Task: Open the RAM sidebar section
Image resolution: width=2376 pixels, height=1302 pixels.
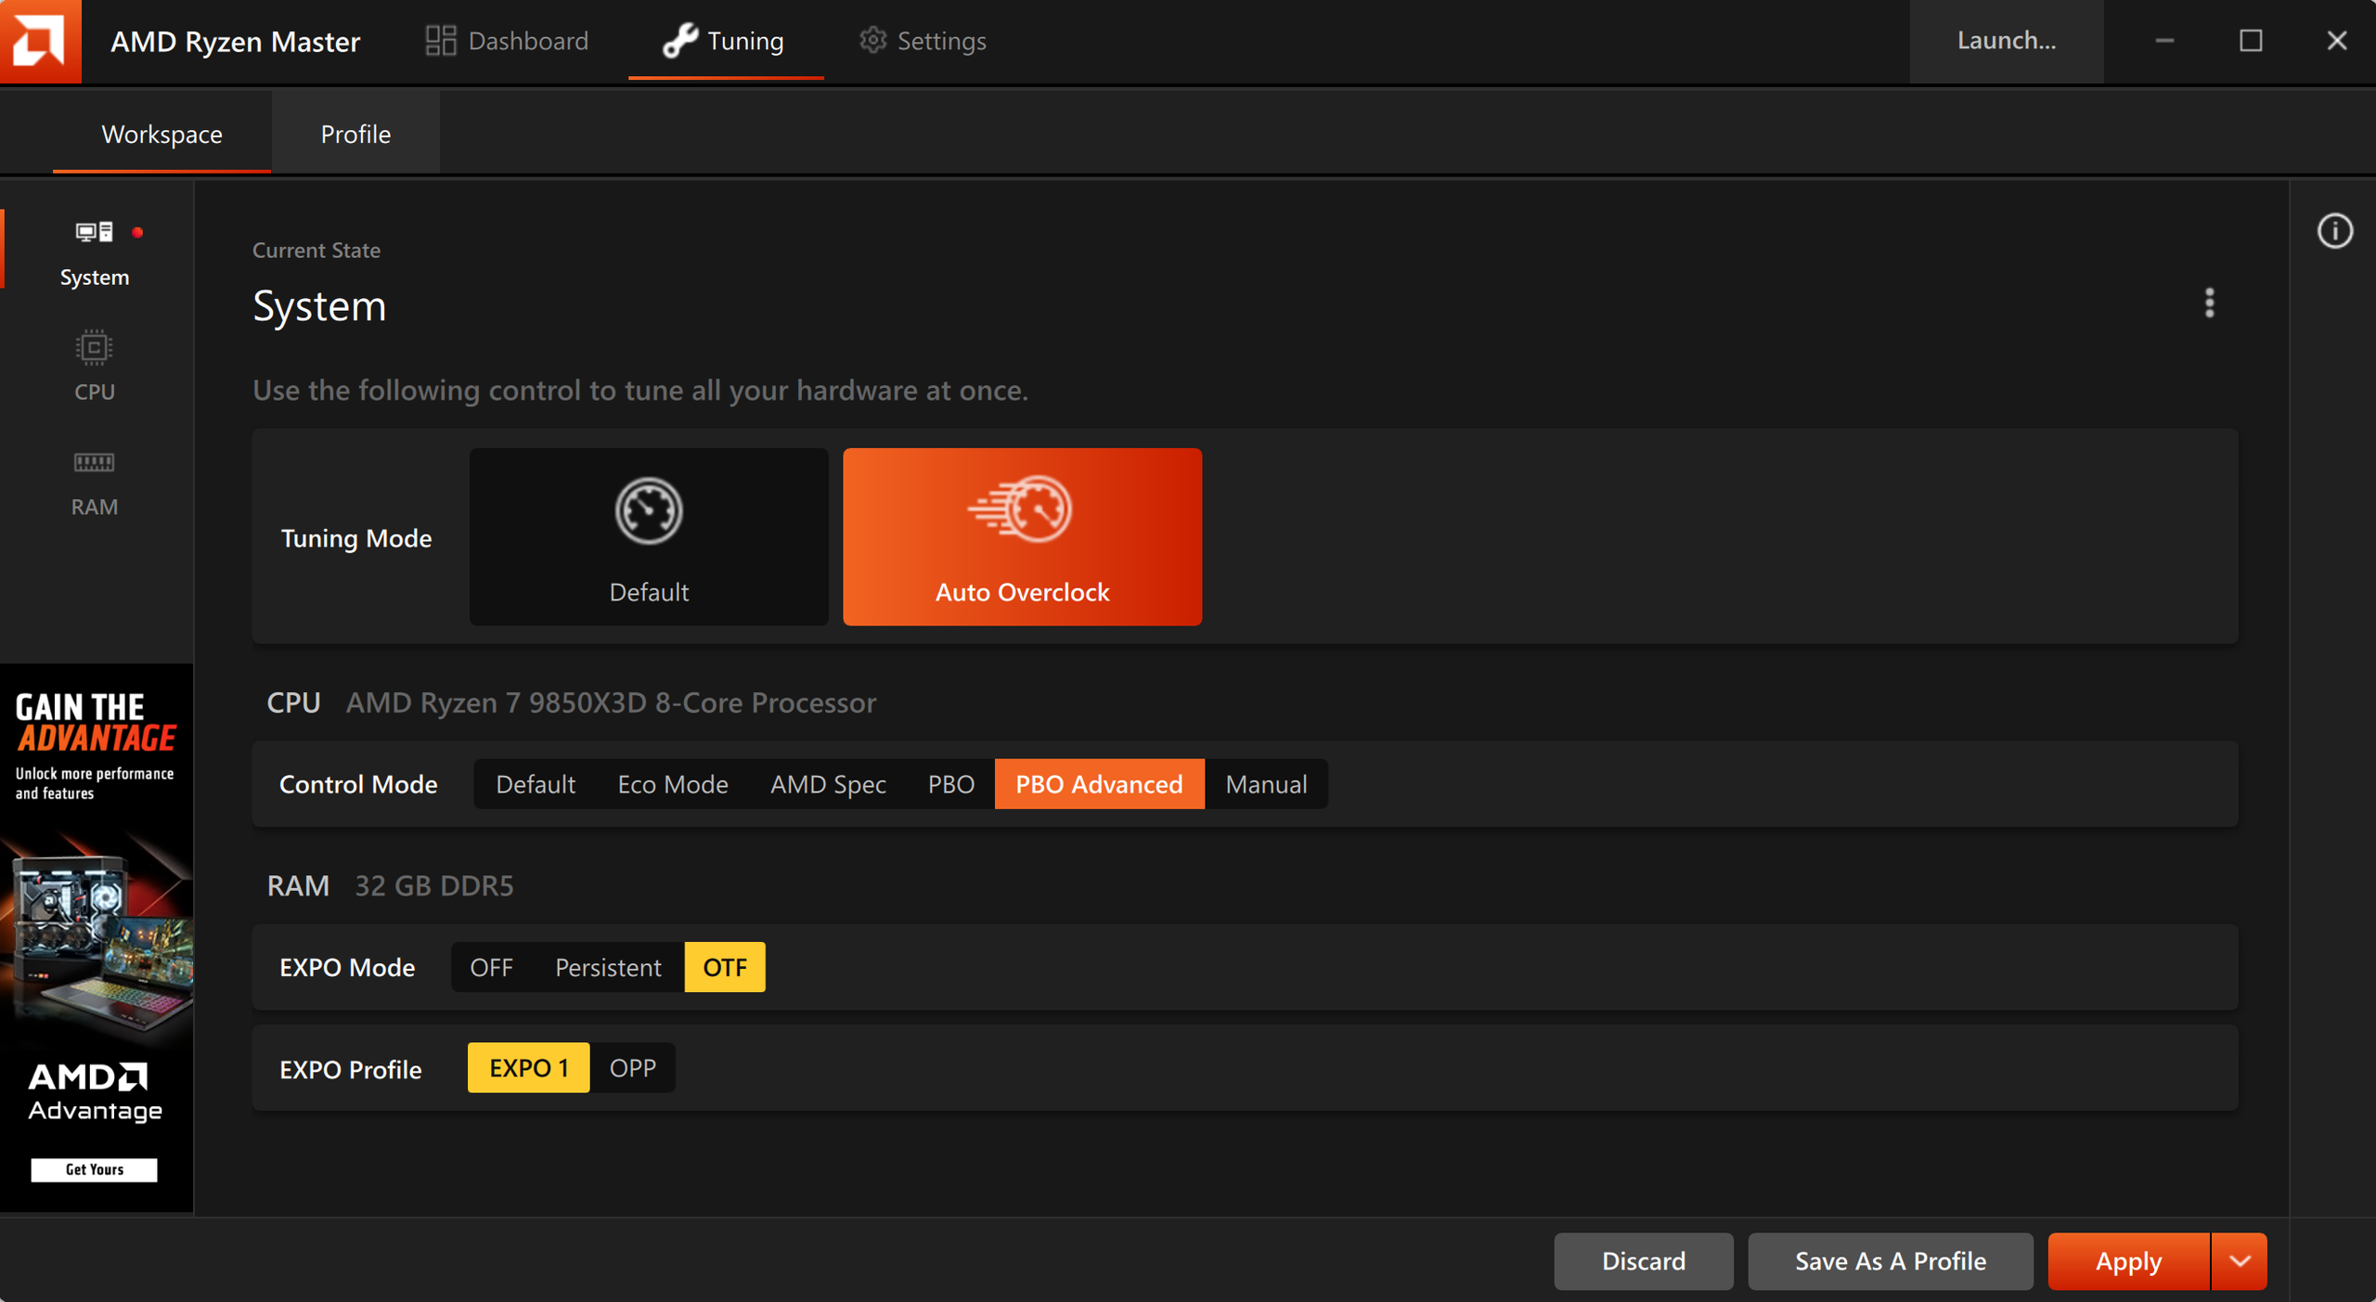Action: tap(95, 482)
